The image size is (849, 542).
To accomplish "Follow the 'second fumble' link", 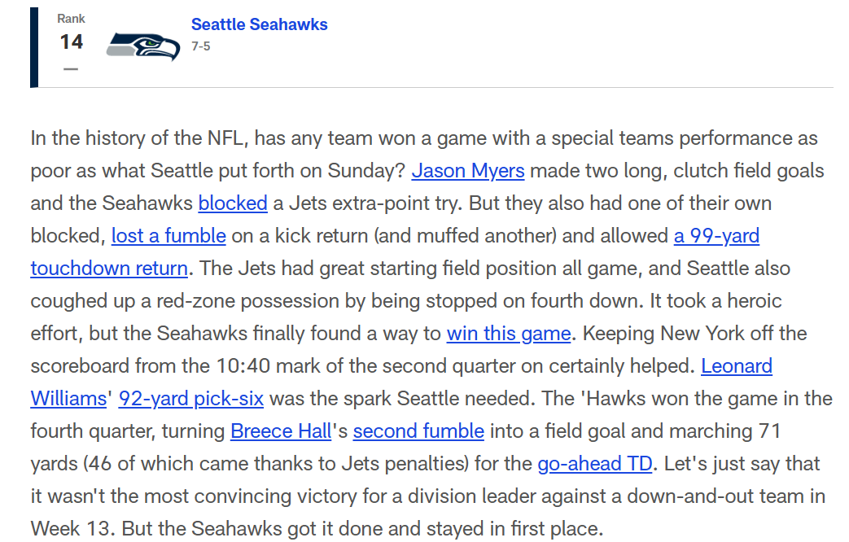I will click(x=418, y=431).
